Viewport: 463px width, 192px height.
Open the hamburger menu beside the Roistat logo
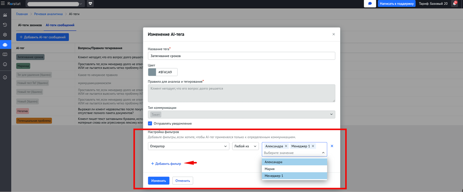3,4
